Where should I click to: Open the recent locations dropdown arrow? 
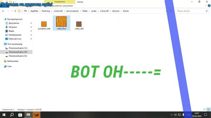pyautogui.click(x=12, y=11)
